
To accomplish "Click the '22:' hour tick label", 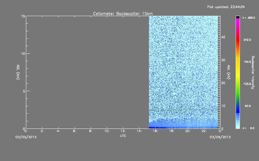I will coord(204,131).
